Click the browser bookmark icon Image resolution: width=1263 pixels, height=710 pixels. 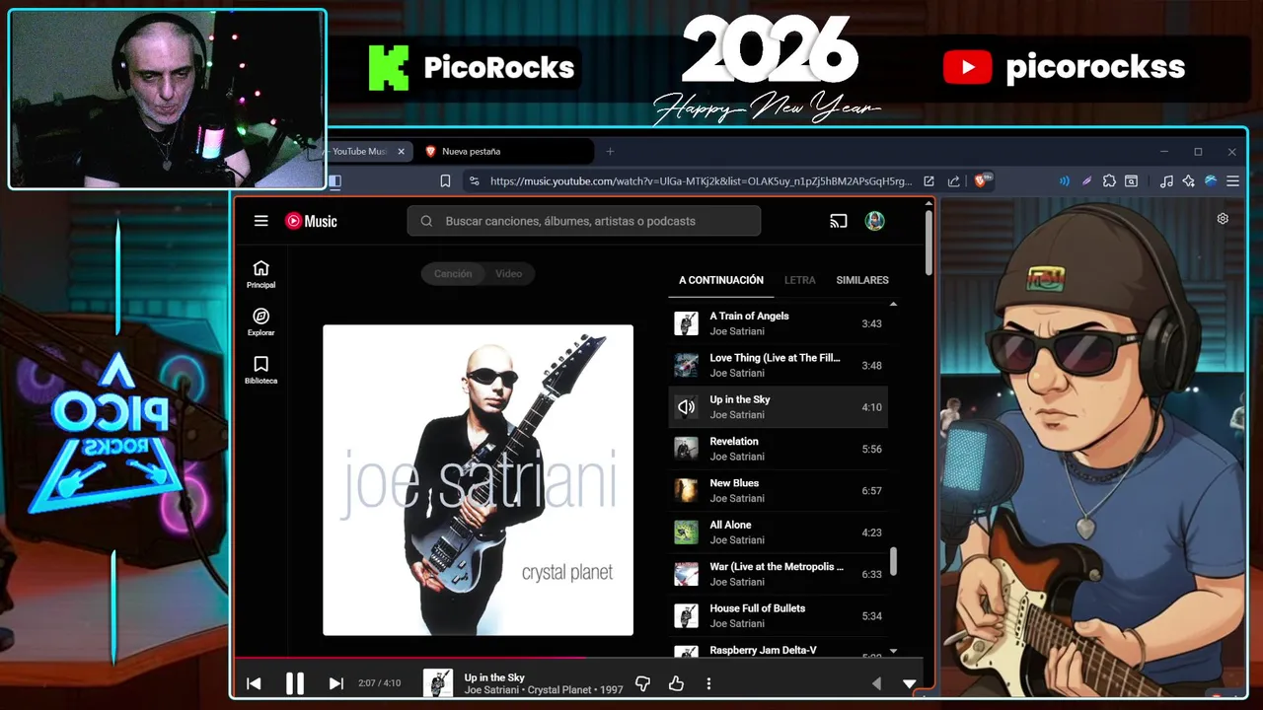445,181
